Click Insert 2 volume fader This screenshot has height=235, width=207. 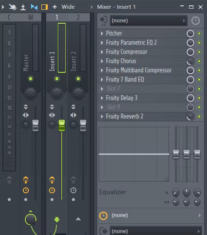pyautogui.click(x=83, y=125)
